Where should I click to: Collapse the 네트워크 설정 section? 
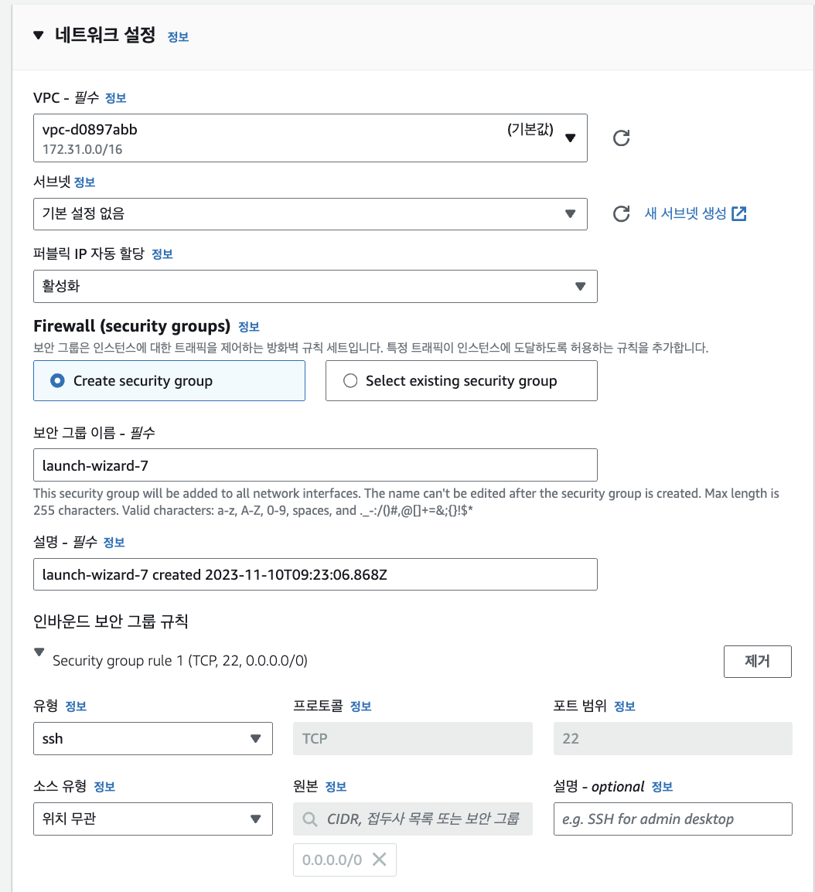[39, 35]
